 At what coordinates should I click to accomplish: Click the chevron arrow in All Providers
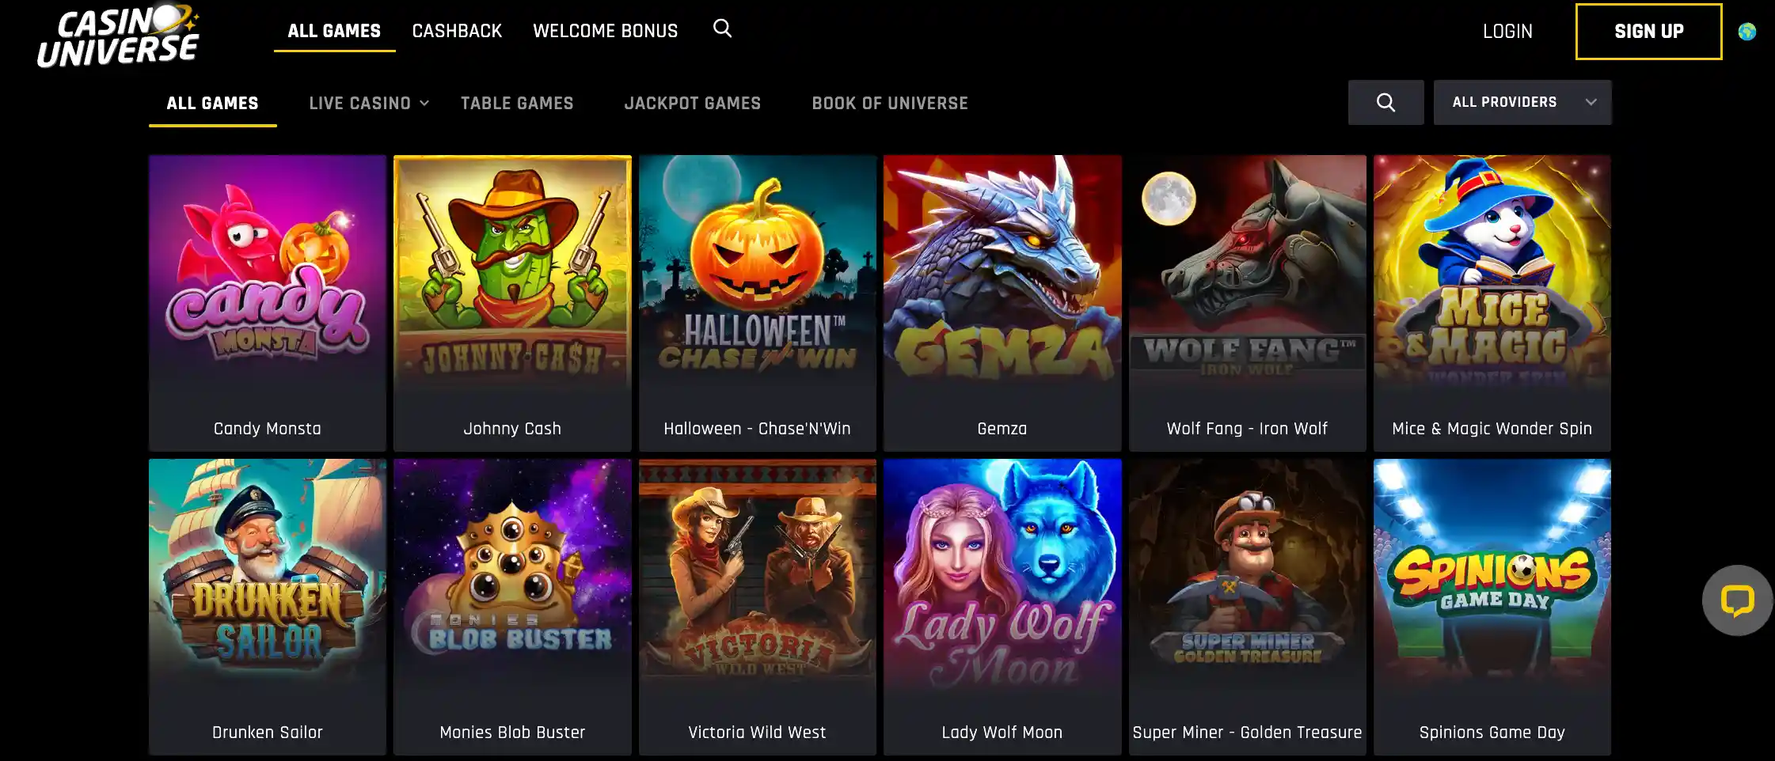(x=1591, y=102)
